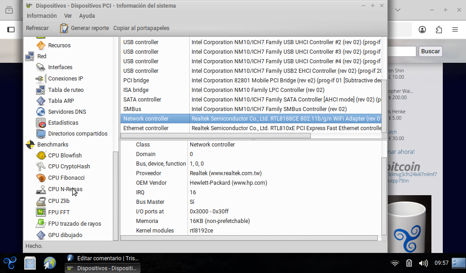The height and width of the screenshot is (273, 466).
Task: Open Servidores DNS globe icon
Action: [x=41, y=111]
